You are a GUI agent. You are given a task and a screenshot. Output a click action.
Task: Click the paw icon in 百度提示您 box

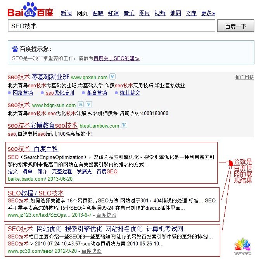pos(15,49)
